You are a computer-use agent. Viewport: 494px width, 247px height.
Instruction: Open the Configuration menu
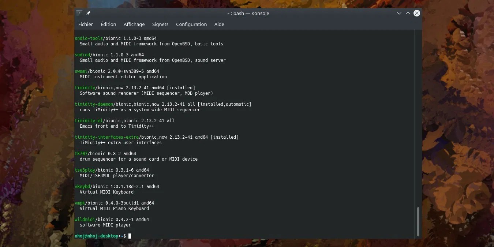pyautogui.click(x=191, y=24)
